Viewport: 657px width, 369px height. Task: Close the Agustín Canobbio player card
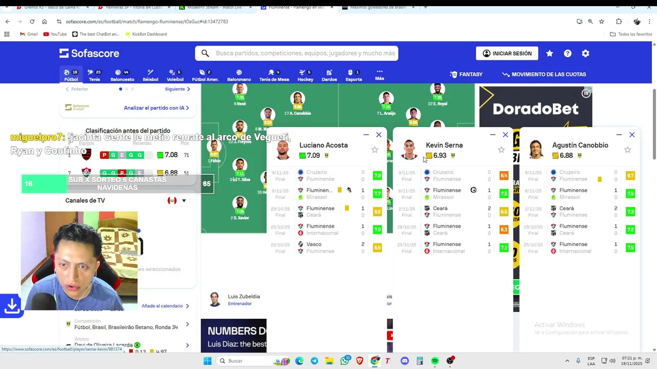(x=632, y=135)
